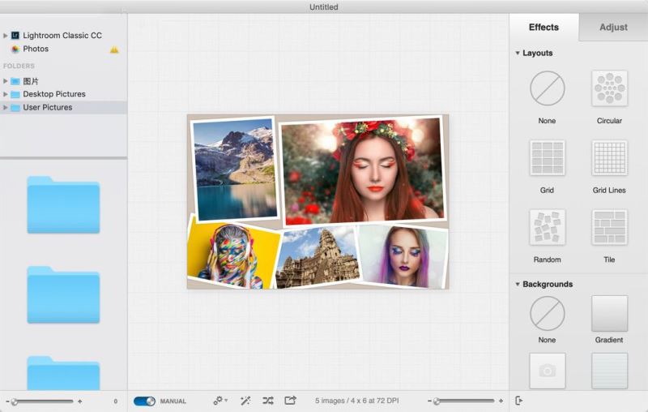Click the thumbnail size slider handle
This screenshot has height=412, width=648.
coord(15,401)
